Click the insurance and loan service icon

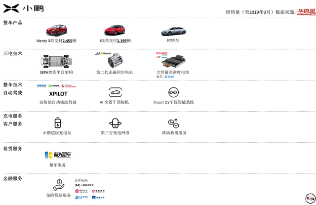[58, 185]
